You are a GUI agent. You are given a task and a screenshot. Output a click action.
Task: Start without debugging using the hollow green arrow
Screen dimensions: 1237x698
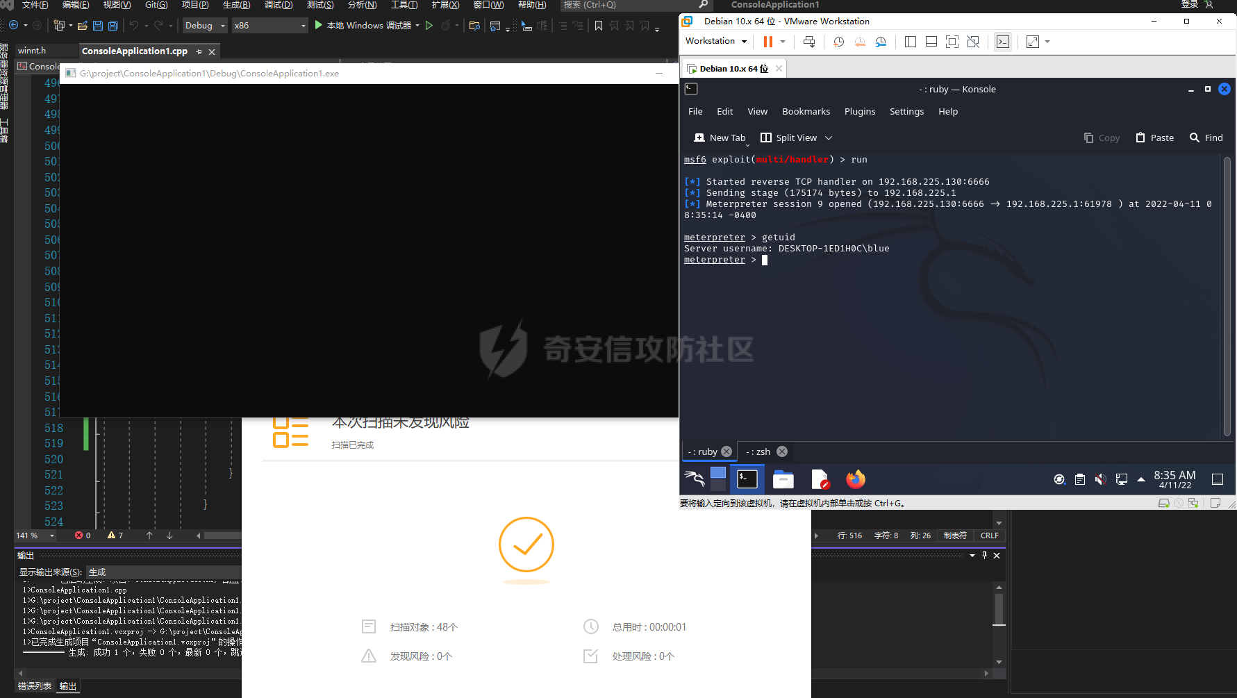tap(429, 26)
